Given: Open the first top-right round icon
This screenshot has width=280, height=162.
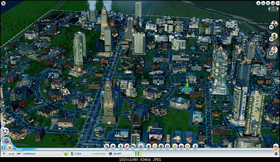Looking at the screenshot, I should 258,3.
